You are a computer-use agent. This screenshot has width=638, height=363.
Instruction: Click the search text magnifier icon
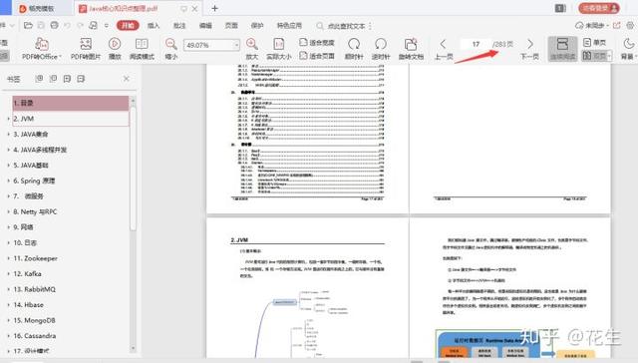pyautogui.click(x=320, y=26)
